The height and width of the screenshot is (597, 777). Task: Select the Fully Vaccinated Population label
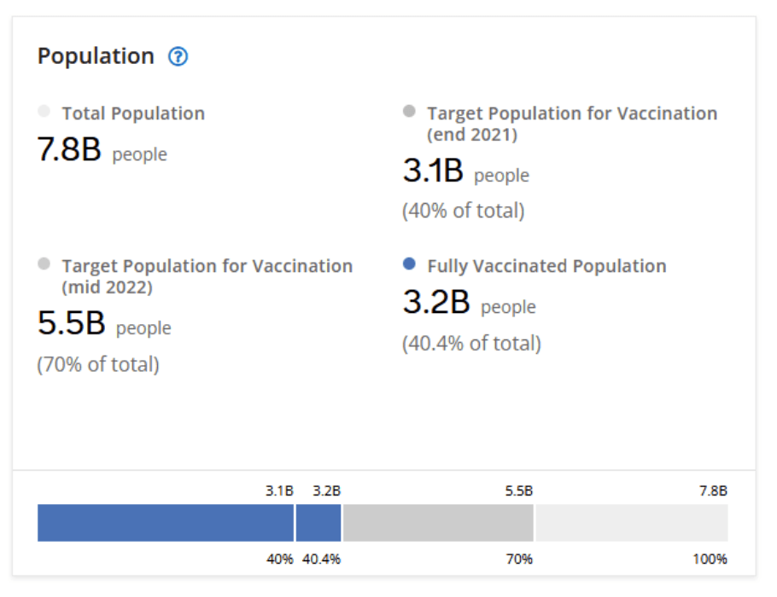[546, 266]
